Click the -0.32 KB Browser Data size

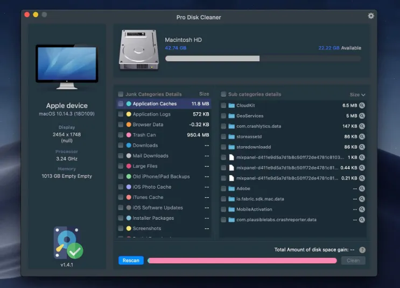(x=199, y=125)
